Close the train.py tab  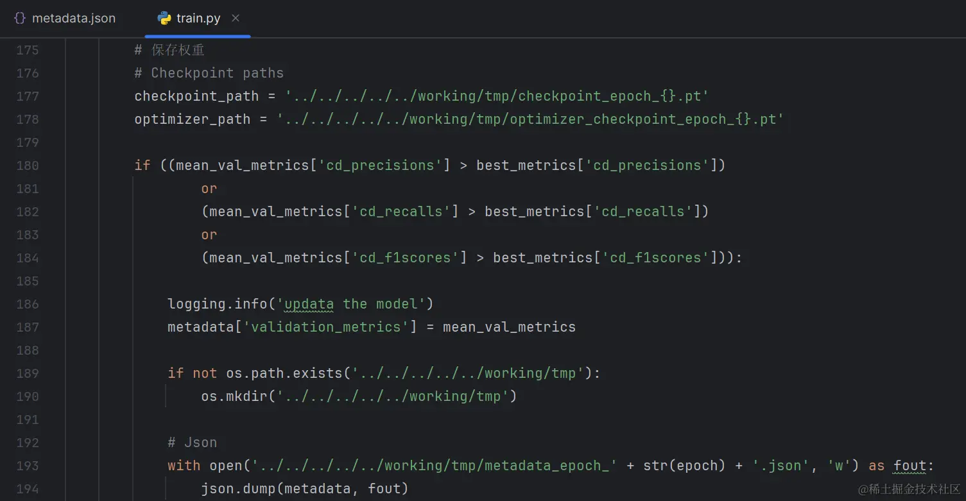tap(236, 18)
